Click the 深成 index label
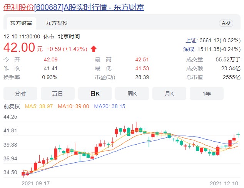The image size is (244, 188). coord(189,49)
